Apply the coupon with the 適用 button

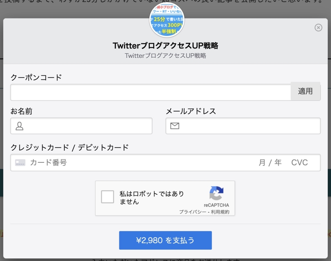pos(305,91)
